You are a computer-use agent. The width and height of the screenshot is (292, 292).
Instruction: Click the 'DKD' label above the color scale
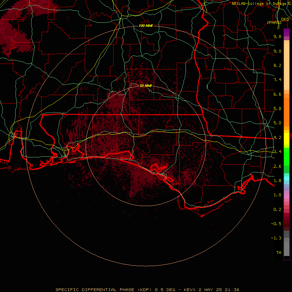tap(285, 19)
